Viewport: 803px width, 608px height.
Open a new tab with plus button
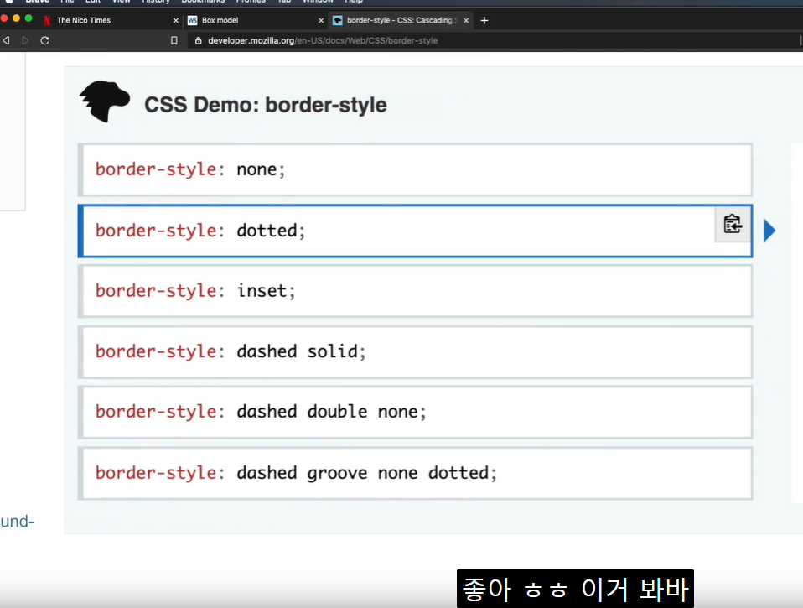coord(484,20)
